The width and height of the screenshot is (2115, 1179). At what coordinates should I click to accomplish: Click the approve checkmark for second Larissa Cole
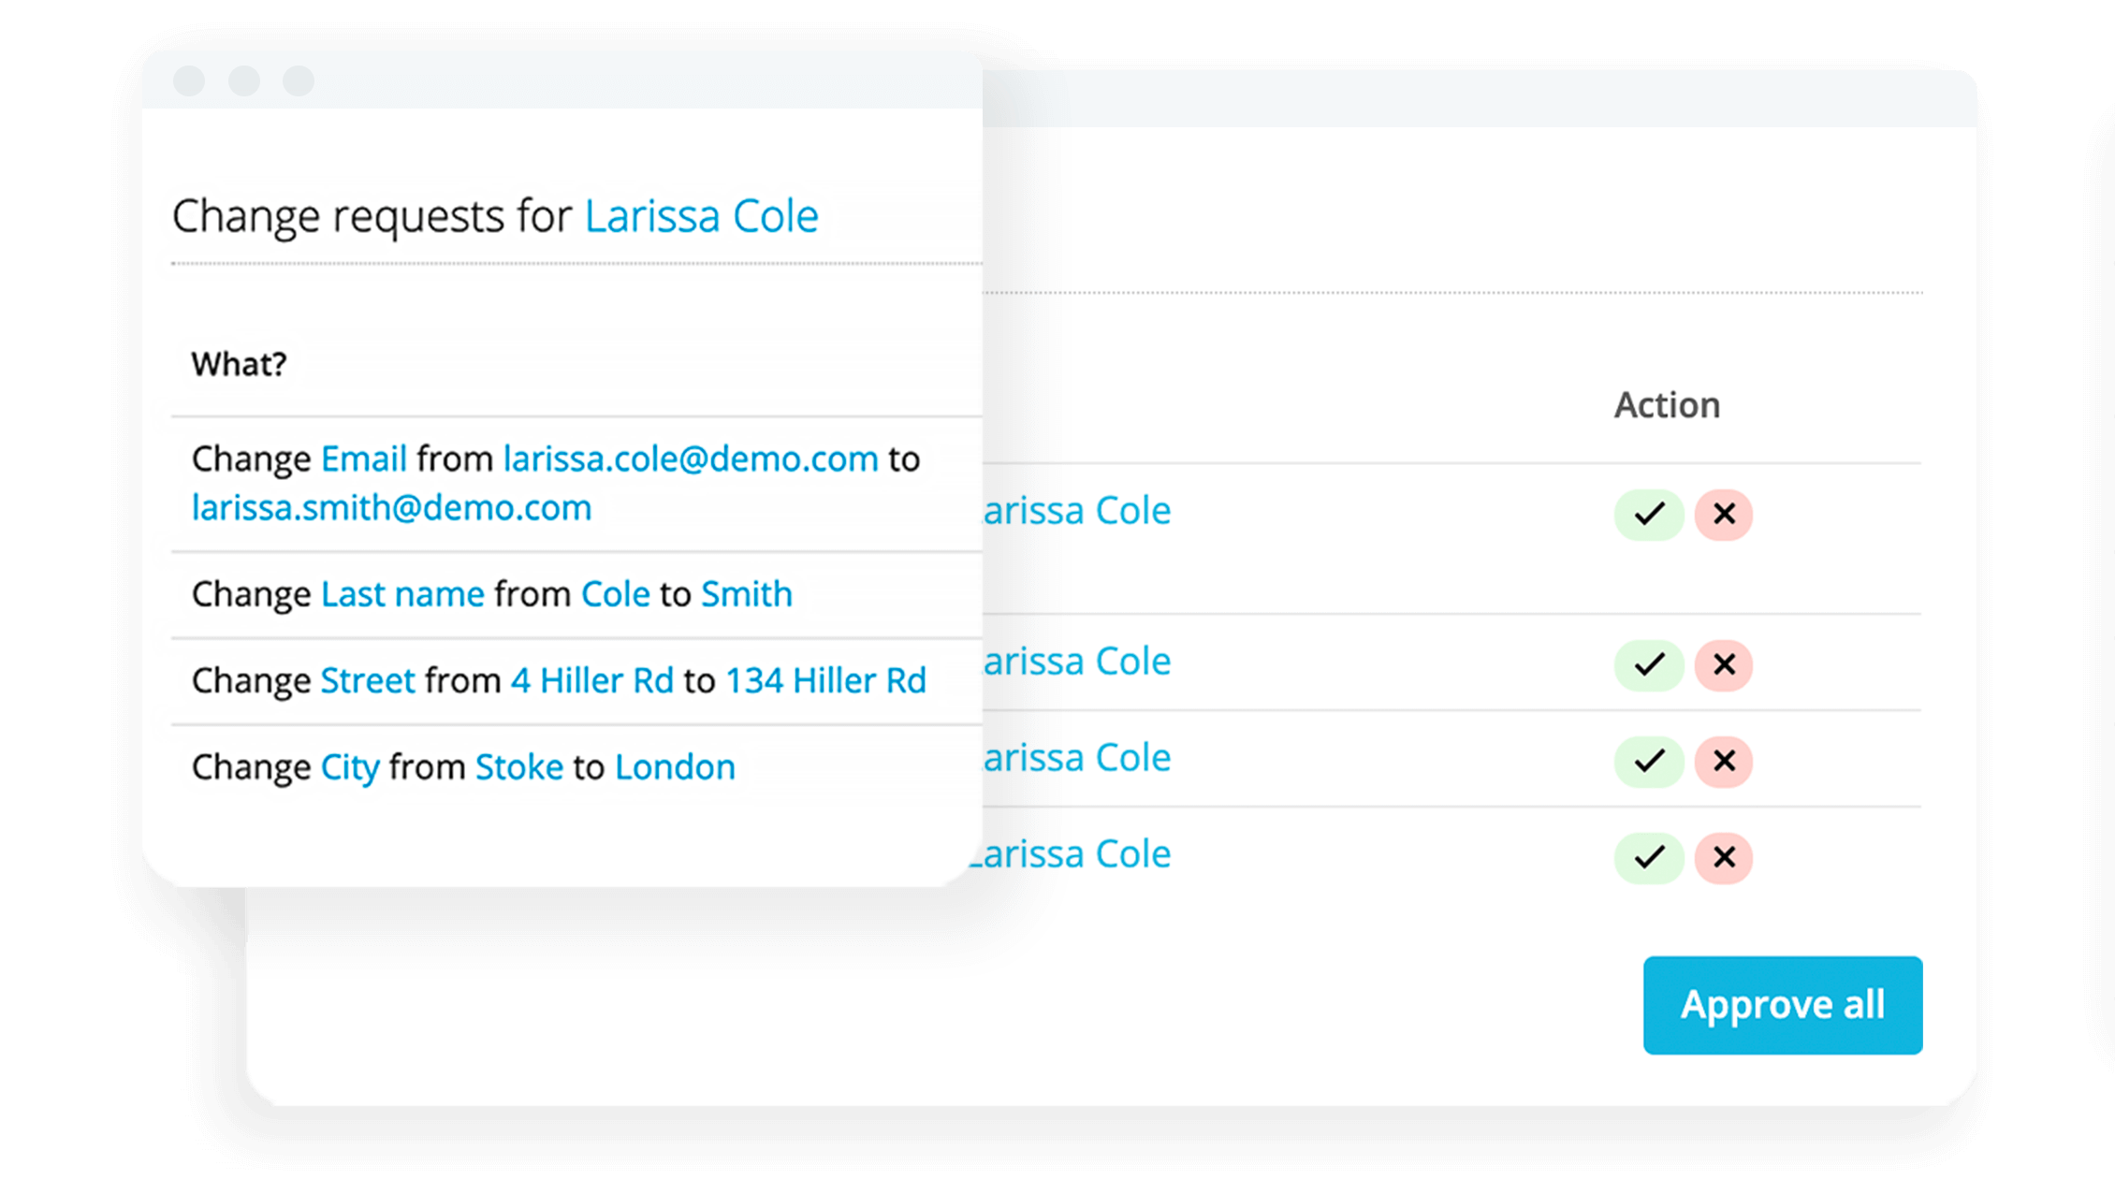point(1651,663)
